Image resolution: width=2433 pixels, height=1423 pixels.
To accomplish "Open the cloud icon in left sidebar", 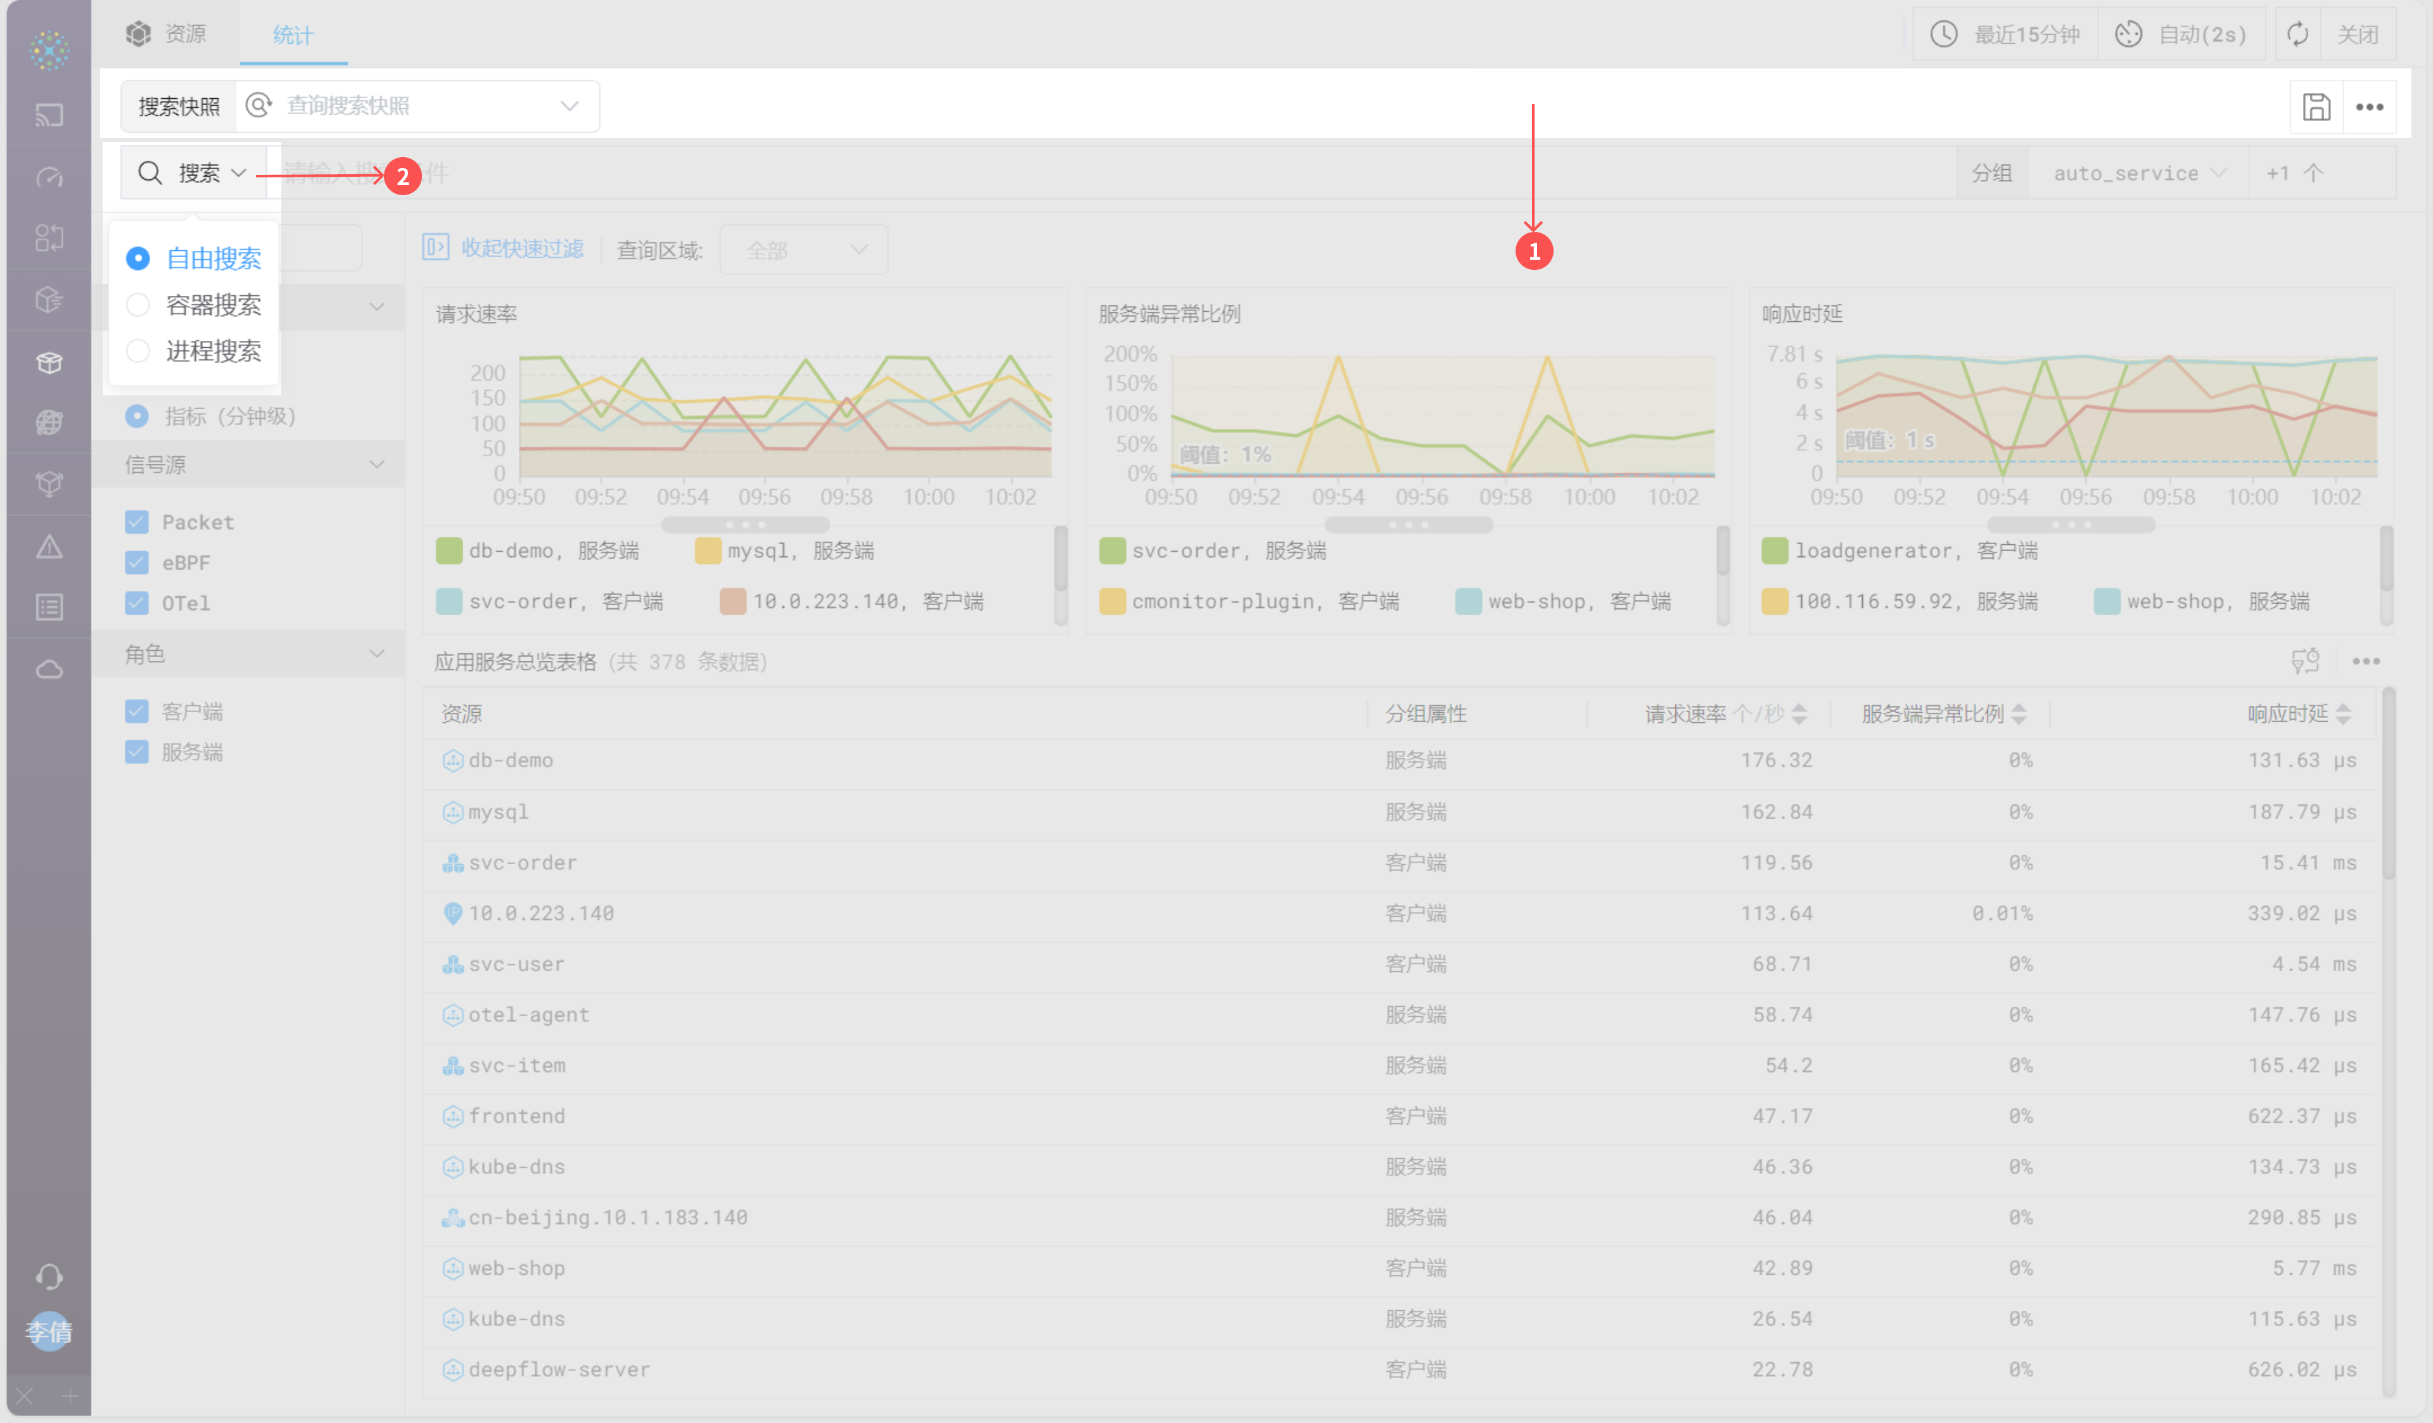I will (49, 669).
